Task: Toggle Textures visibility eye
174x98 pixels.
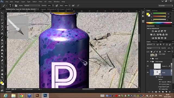Action: [x=157, y=77]
